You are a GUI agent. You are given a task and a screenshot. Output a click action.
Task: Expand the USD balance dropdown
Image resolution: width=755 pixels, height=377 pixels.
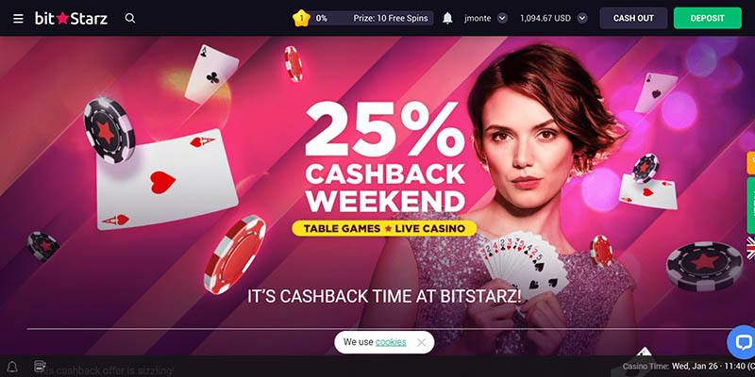coord(582,18)
